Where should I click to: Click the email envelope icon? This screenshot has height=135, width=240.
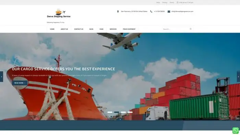[169, 11]
